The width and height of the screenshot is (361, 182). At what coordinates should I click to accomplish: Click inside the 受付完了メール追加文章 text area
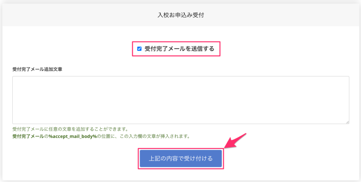180,100
